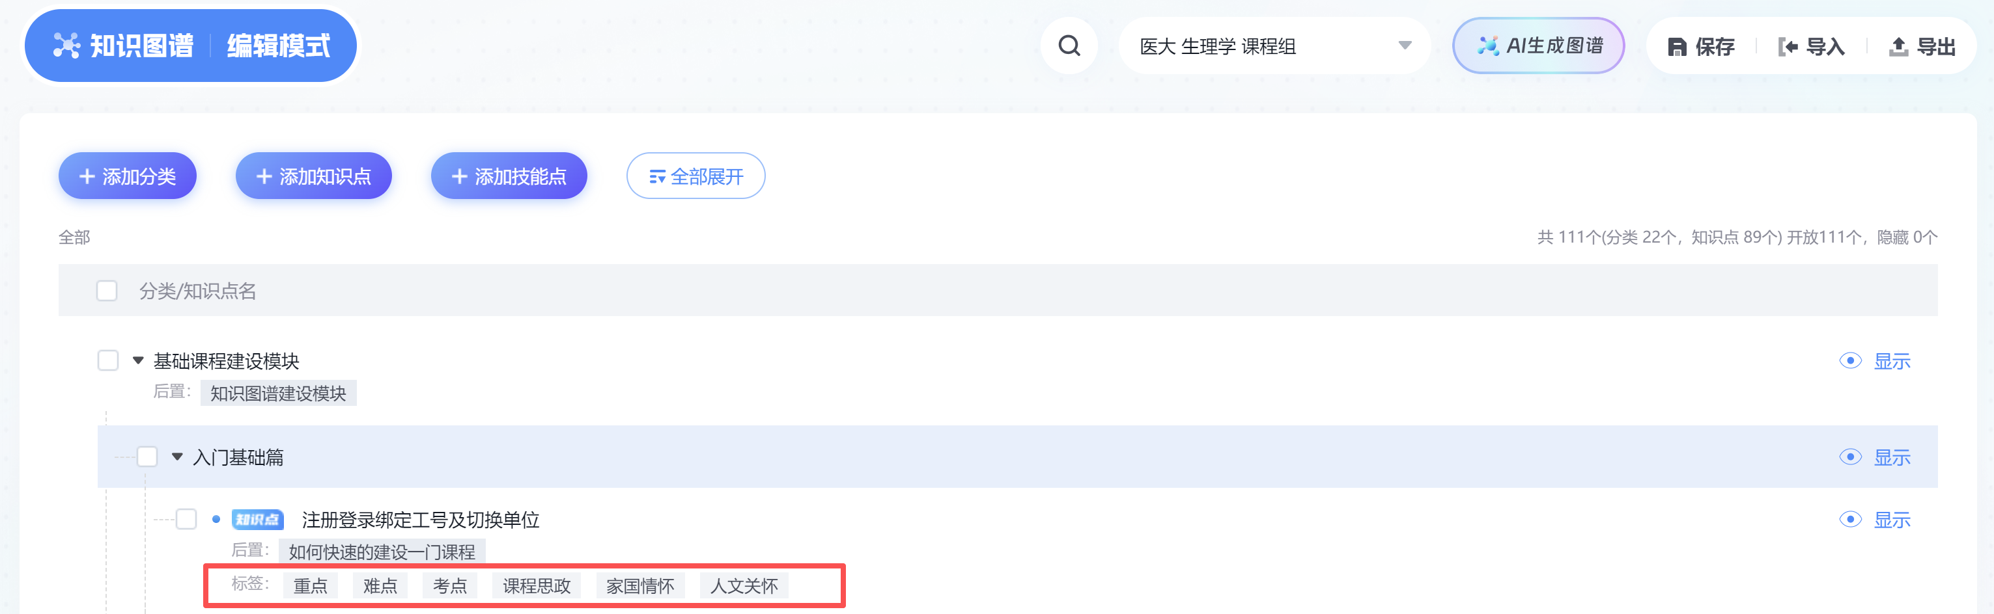Click the 添加分类 button

point(128,176)
